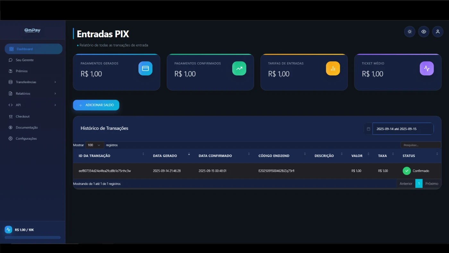Click the green Confirmado status check icon
The height and width of the screenshot is (253, 449).
[407, 171]
